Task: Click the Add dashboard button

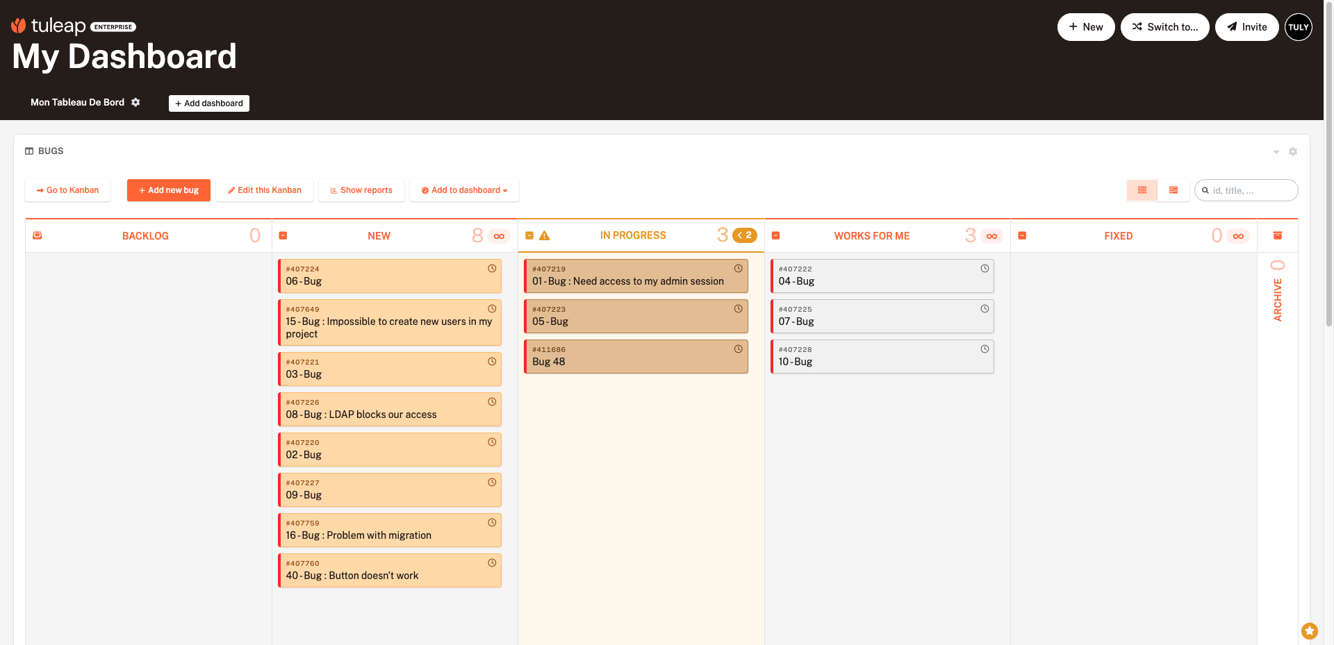Action: (x=209, y=103)
